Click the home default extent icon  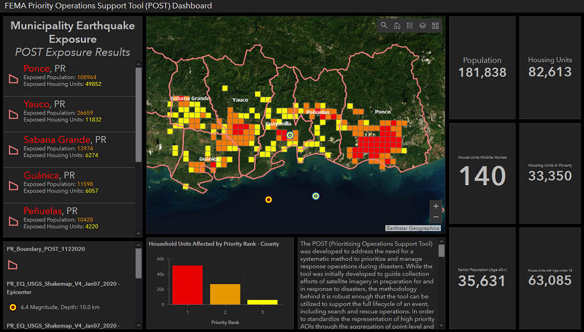tap(397, 25)
